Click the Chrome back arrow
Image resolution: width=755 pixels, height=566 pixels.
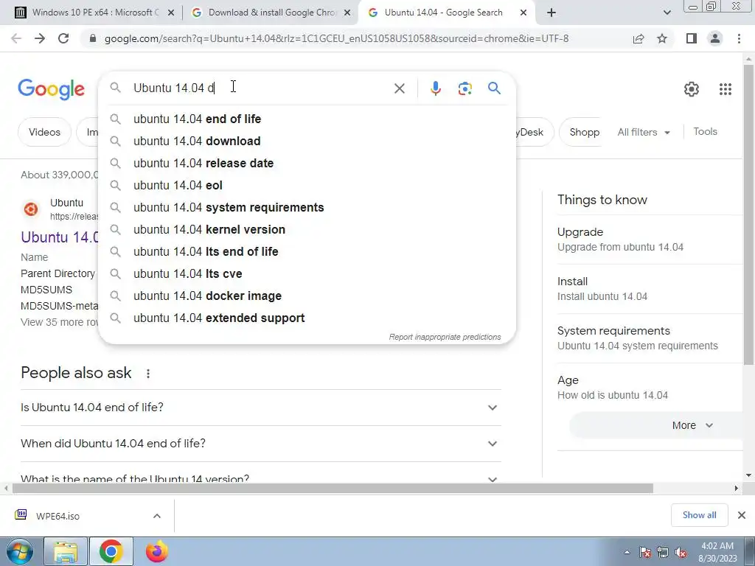pyautogui.click(x=16, y=38)
